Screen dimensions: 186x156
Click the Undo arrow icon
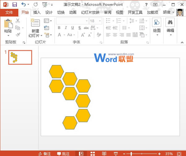click(x=24, y=5)
